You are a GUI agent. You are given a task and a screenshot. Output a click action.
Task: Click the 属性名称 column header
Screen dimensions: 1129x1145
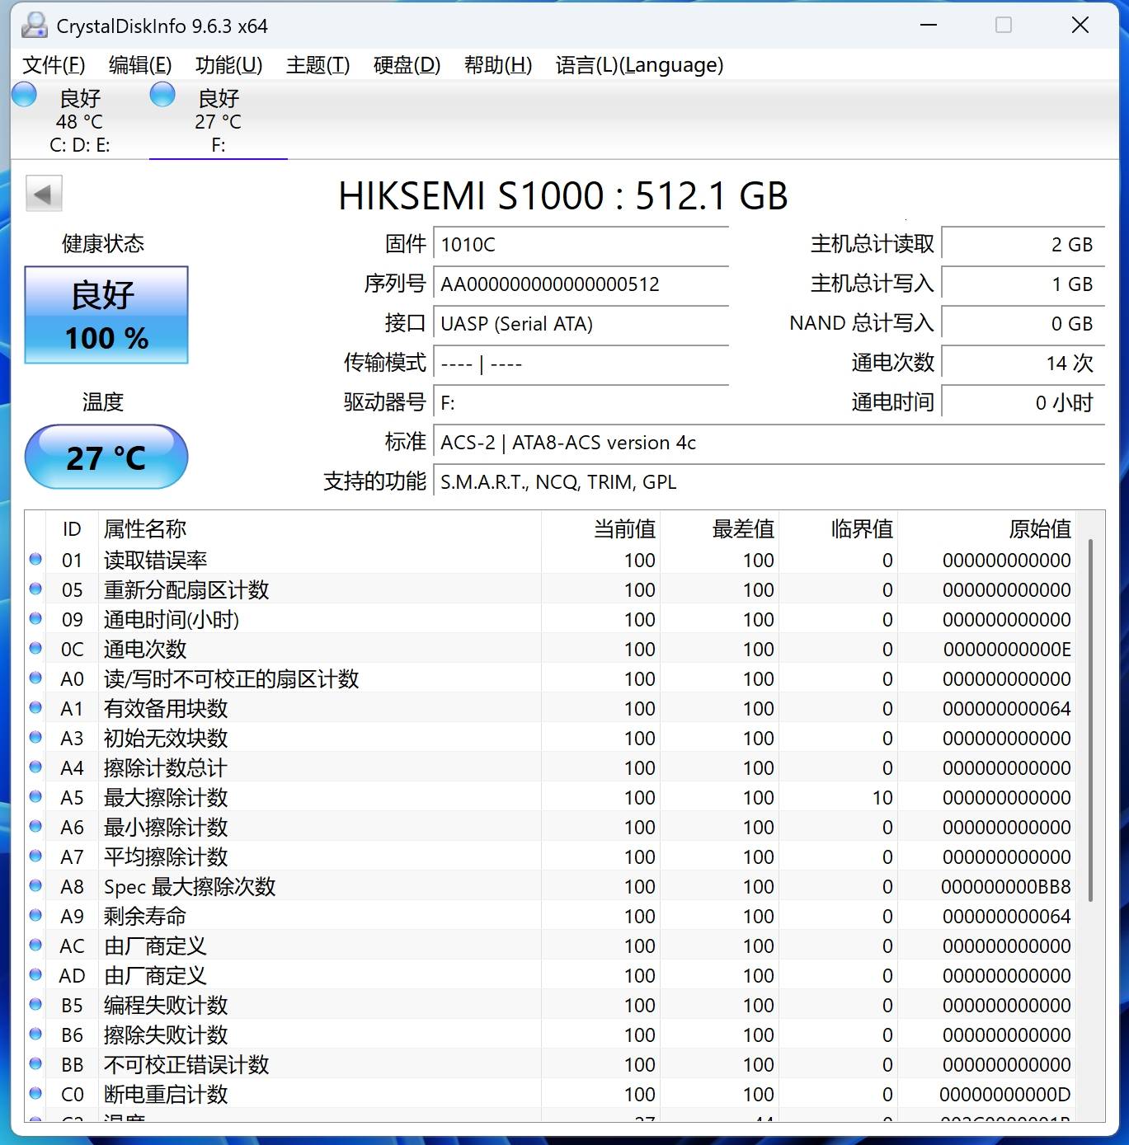click(x=320, y=528)
